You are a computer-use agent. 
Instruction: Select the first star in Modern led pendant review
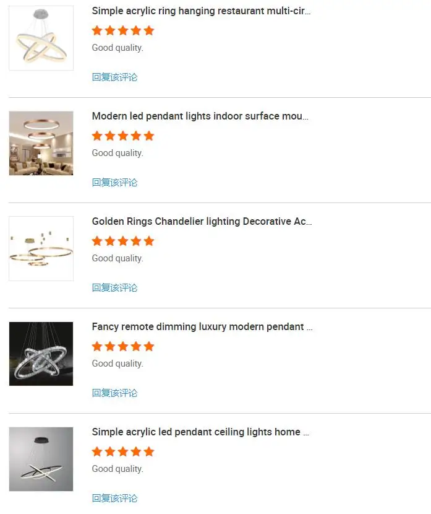click(x=97, y=136)
